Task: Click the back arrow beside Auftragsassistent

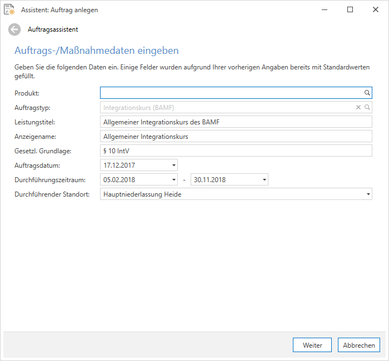Action: (x=14, y=29)
